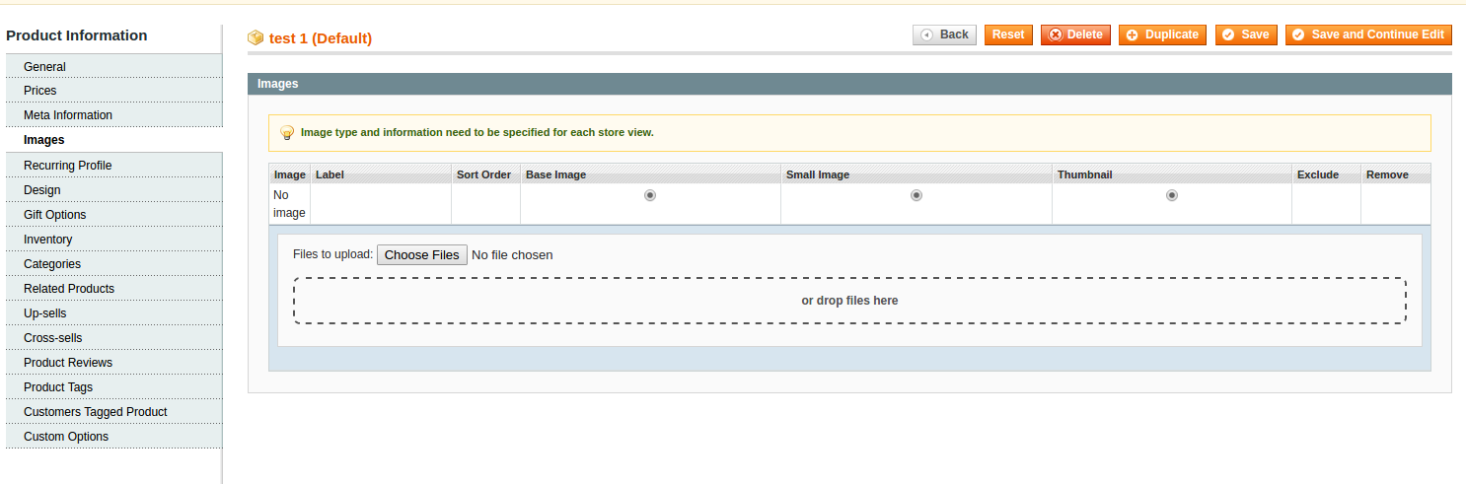Click the store view notice message text

[477, 132]
